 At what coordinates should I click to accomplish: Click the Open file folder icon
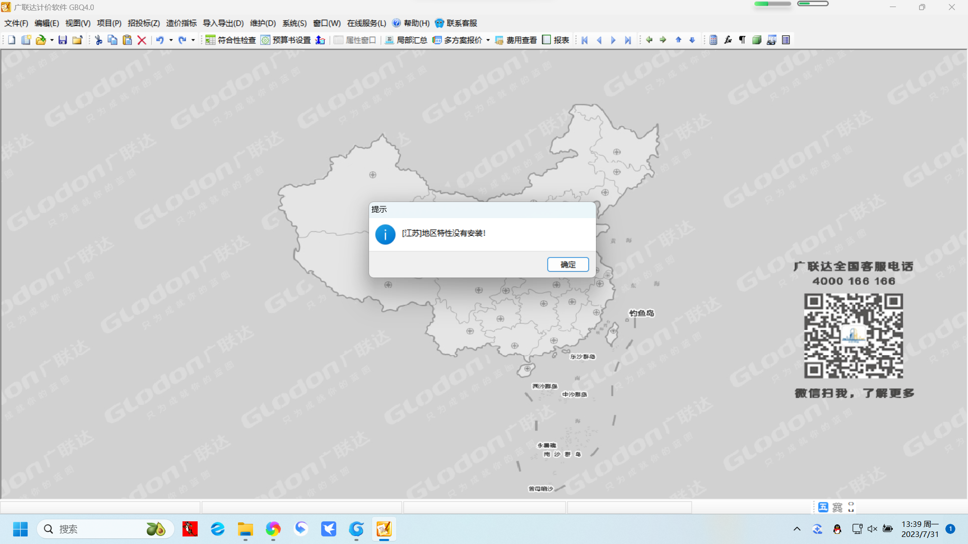point(41,40)
